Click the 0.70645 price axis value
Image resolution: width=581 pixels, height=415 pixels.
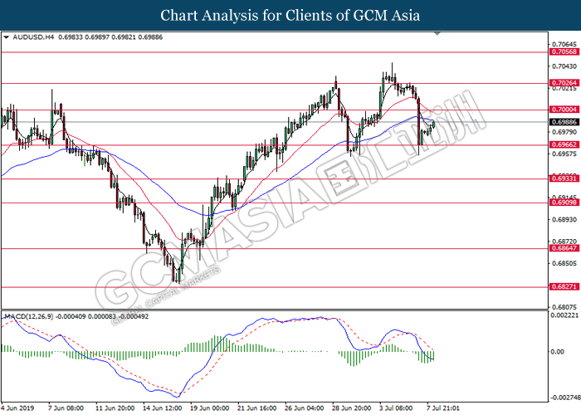564,45
